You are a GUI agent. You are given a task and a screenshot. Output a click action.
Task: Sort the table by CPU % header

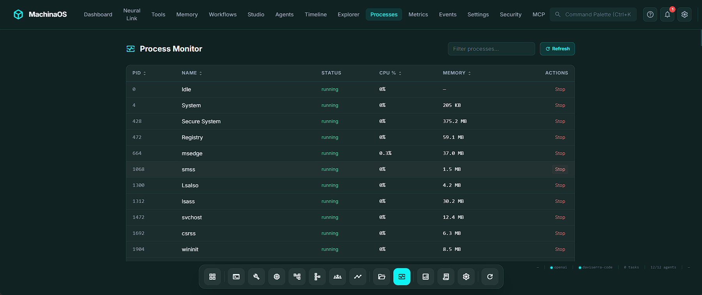(x=390, y=73)
